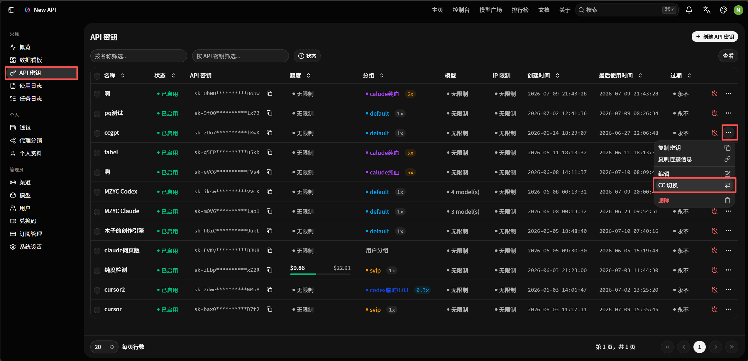Disable the cursor key via power icon
The width and height of the screenshot is (748, 361).
pyautogui.click(x=715, y=309)
